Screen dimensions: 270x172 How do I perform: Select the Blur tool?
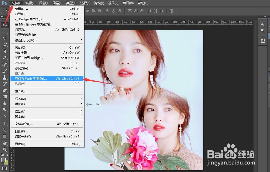tap(5, 103)
